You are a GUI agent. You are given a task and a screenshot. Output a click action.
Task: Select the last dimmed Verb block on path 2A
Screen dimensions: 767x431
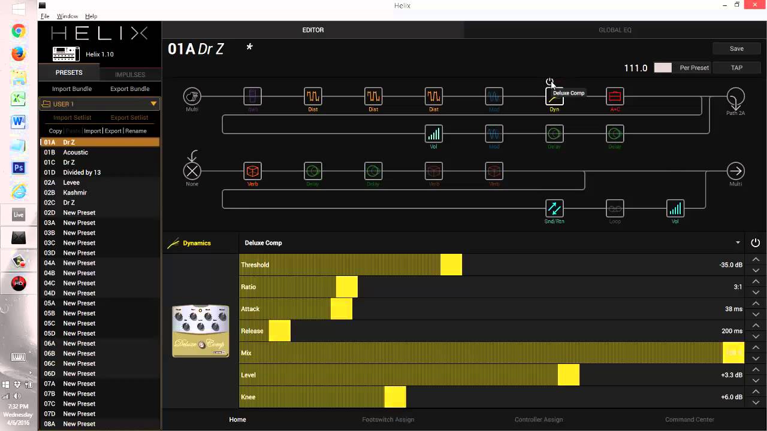coord(494,171)
